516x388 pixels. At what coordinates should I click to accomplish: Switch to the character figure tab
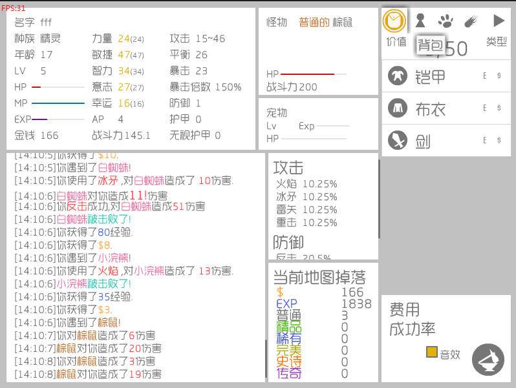click(x=420, y=21)
